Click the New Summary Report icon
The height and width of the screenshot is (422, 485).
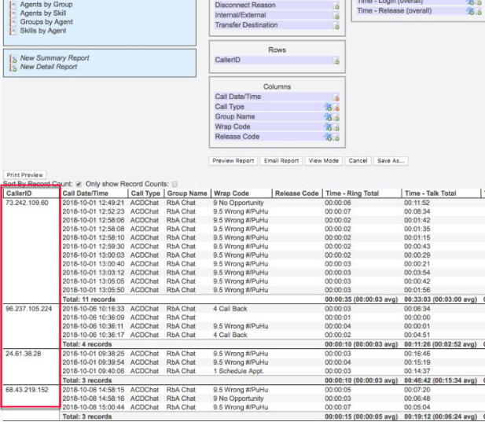tap(13, 58)
